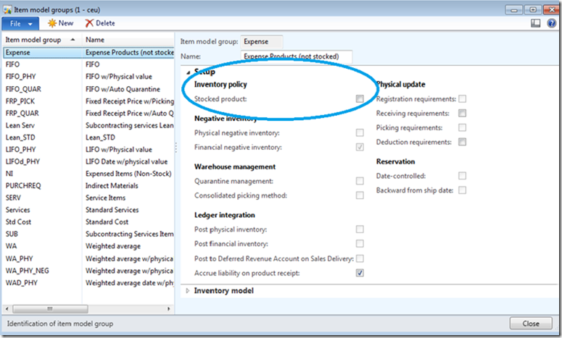Collapse the Setup section
This screenshot has height=338, width=562.
[189, 72]
